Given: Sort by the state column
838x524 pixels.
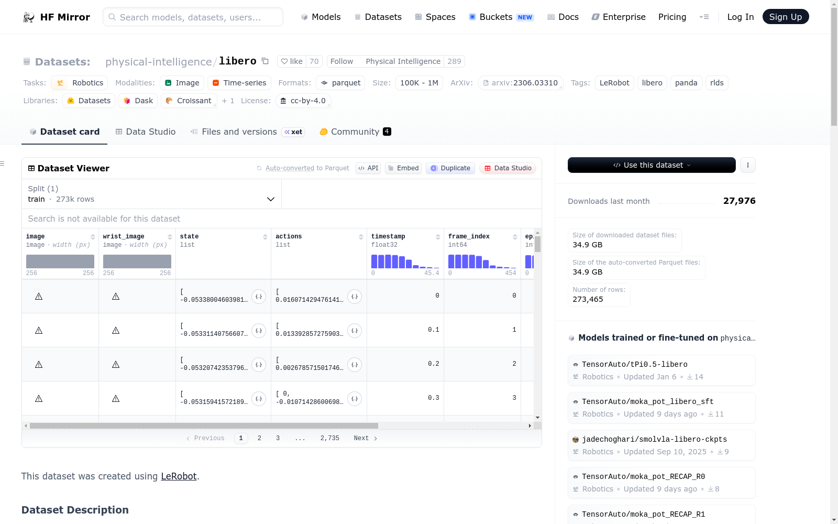Looking at the screenshot, I should (x=265, y=237).
